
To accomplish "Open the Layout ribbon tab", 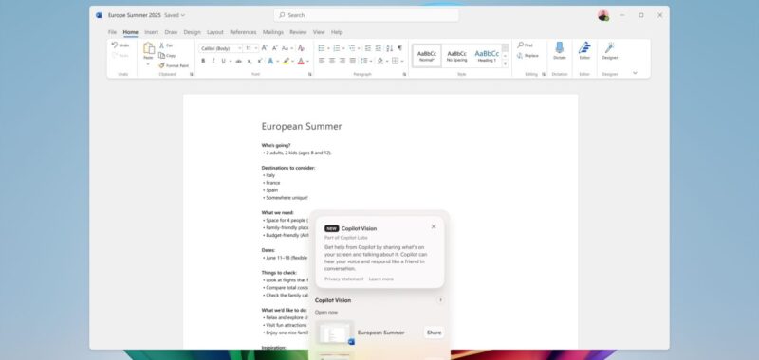I will 215,32.
